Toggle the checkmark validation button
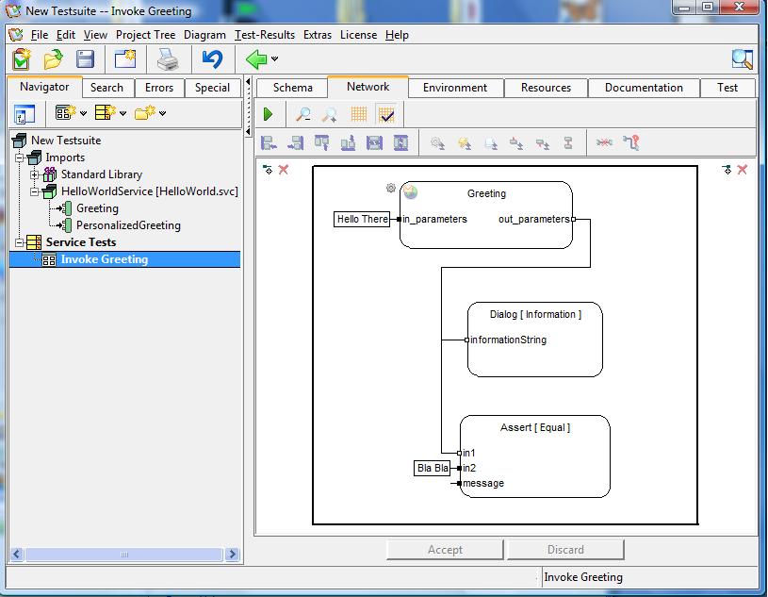The height and width of the screenshot is (597, 768). [x=385, y=114]
